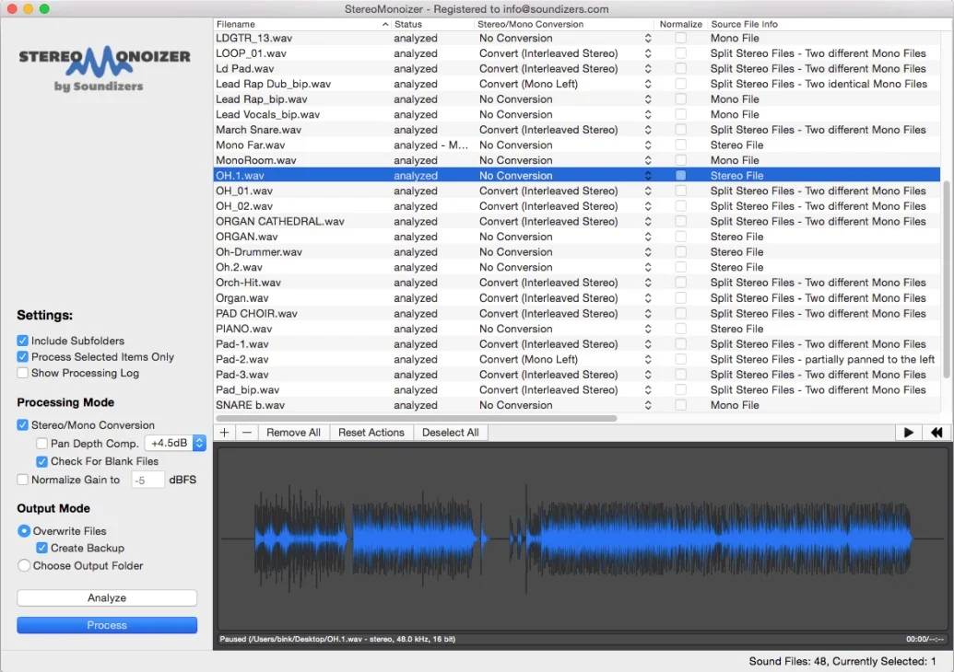Click the blue Process button
This screenshot has height=672, width=954.
pos(107,625)
